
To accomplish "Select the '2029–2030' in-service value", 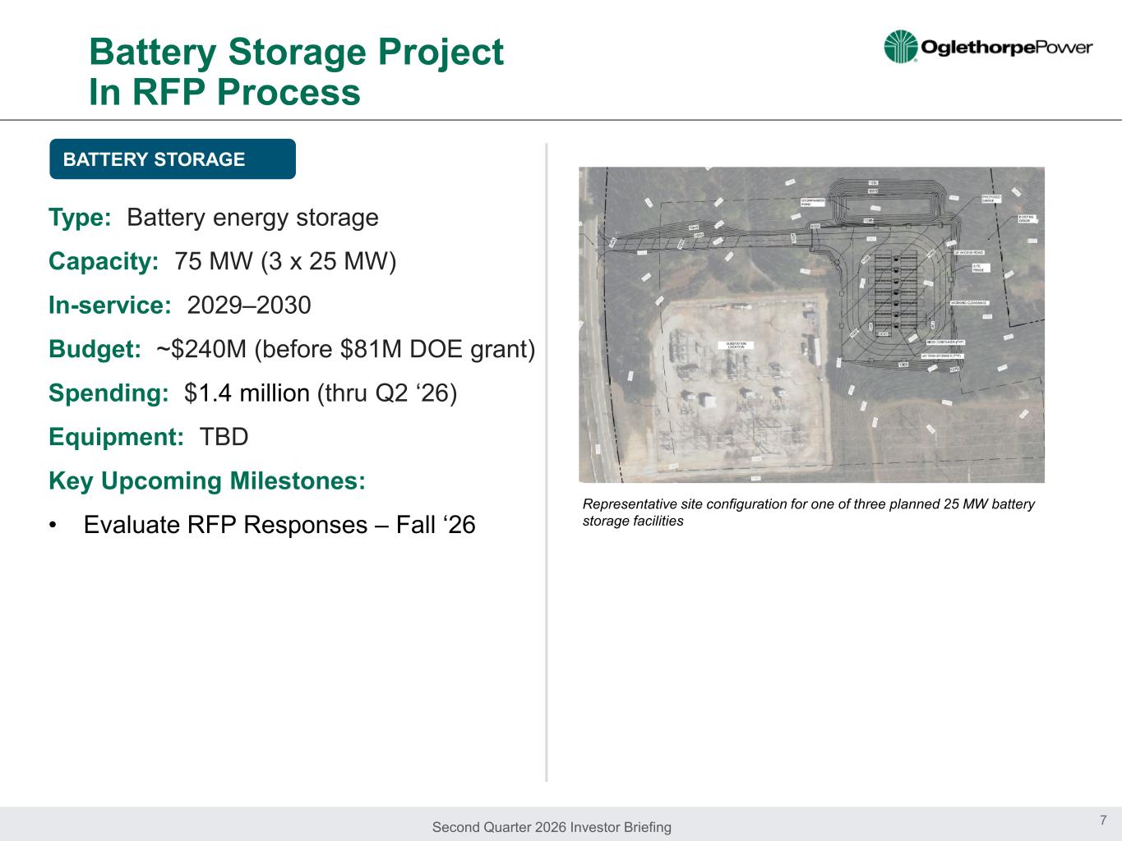I will pos(249,306).
